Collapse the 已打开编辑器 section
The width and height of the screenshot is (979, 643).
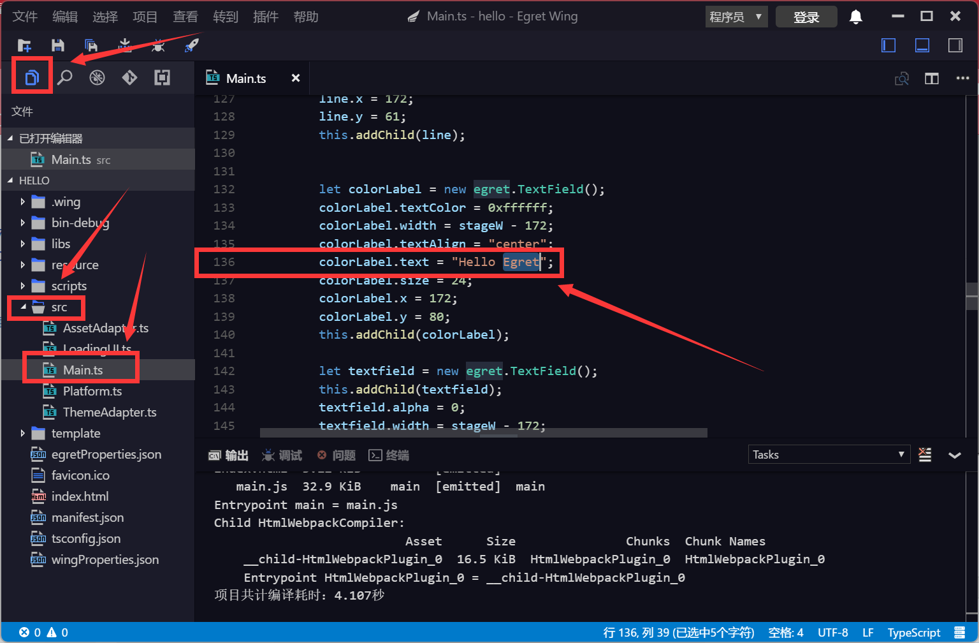point(10,138)
